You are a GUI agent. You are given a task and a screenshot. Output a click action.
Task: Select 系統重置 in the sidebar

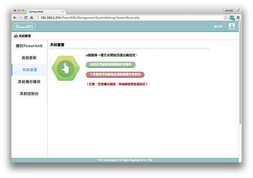point(30,70)
